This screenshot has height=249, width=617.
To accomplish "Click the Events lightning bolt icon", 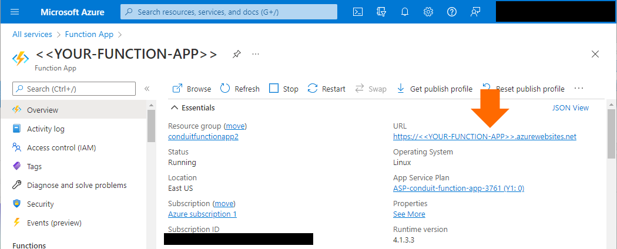I will (x=16, y=223).
